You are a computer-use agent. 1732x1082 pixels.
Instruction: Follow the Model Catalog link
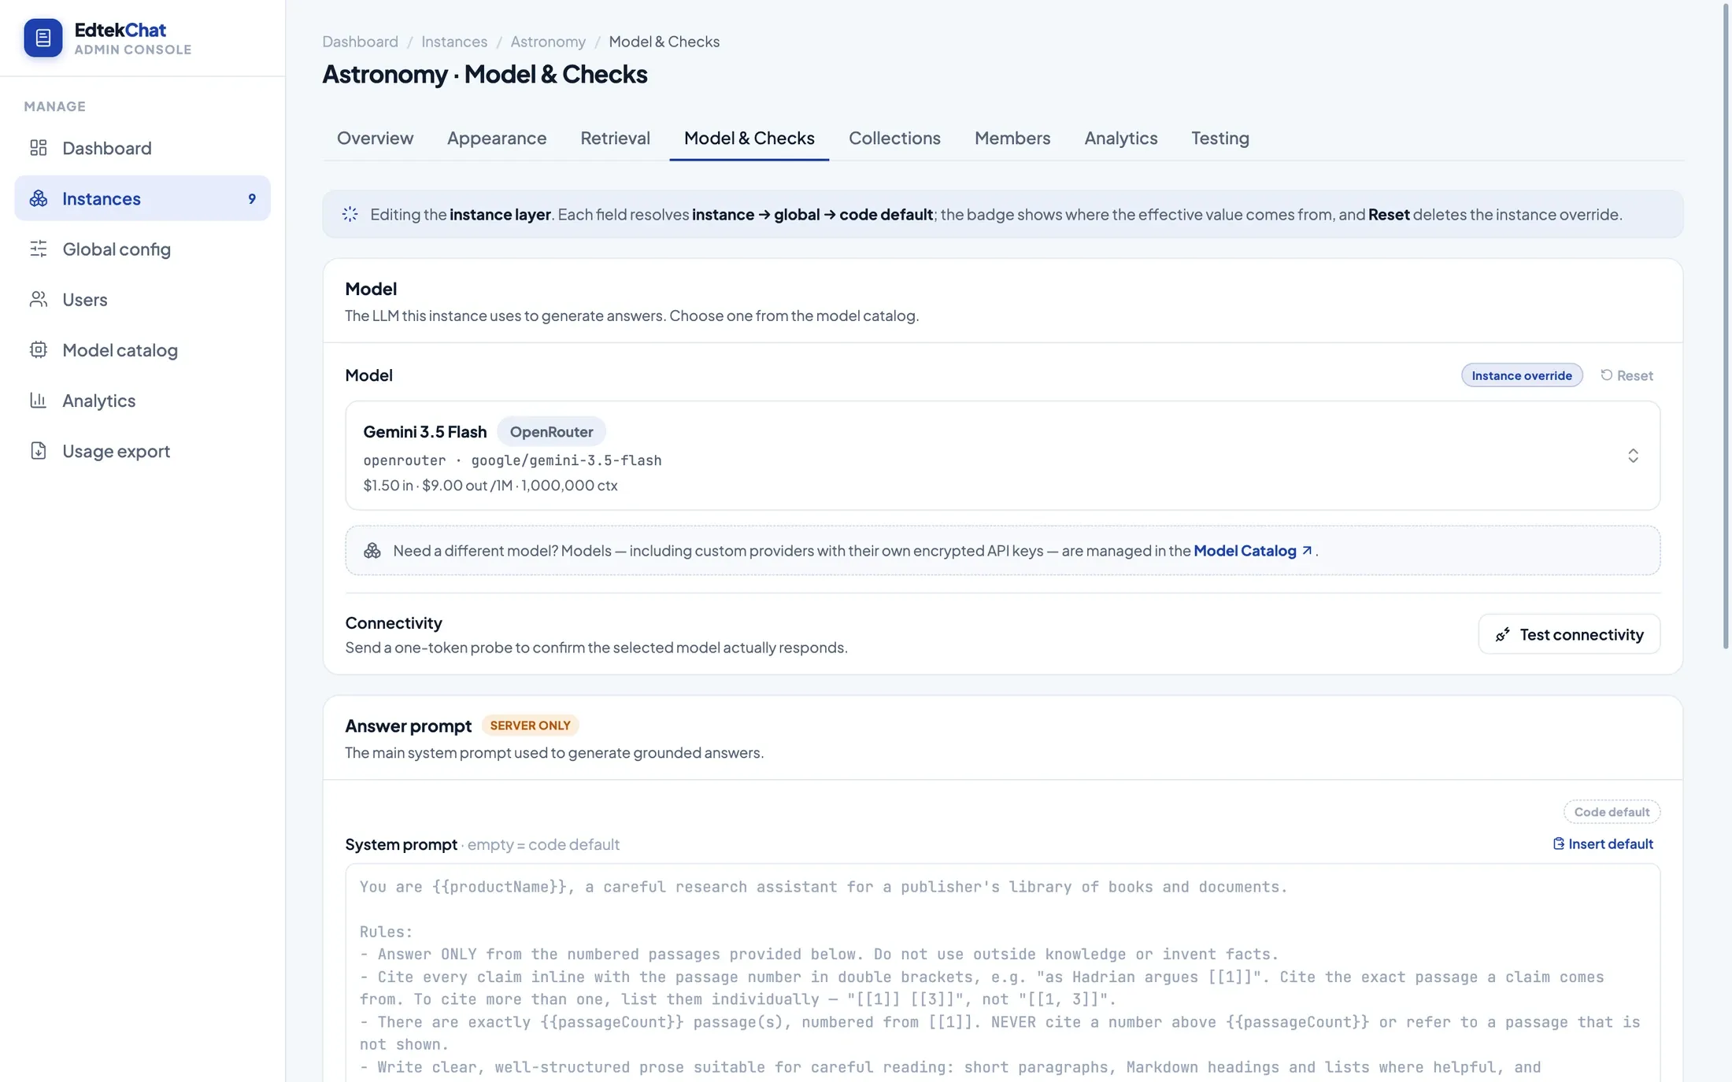coord(1253,551)
